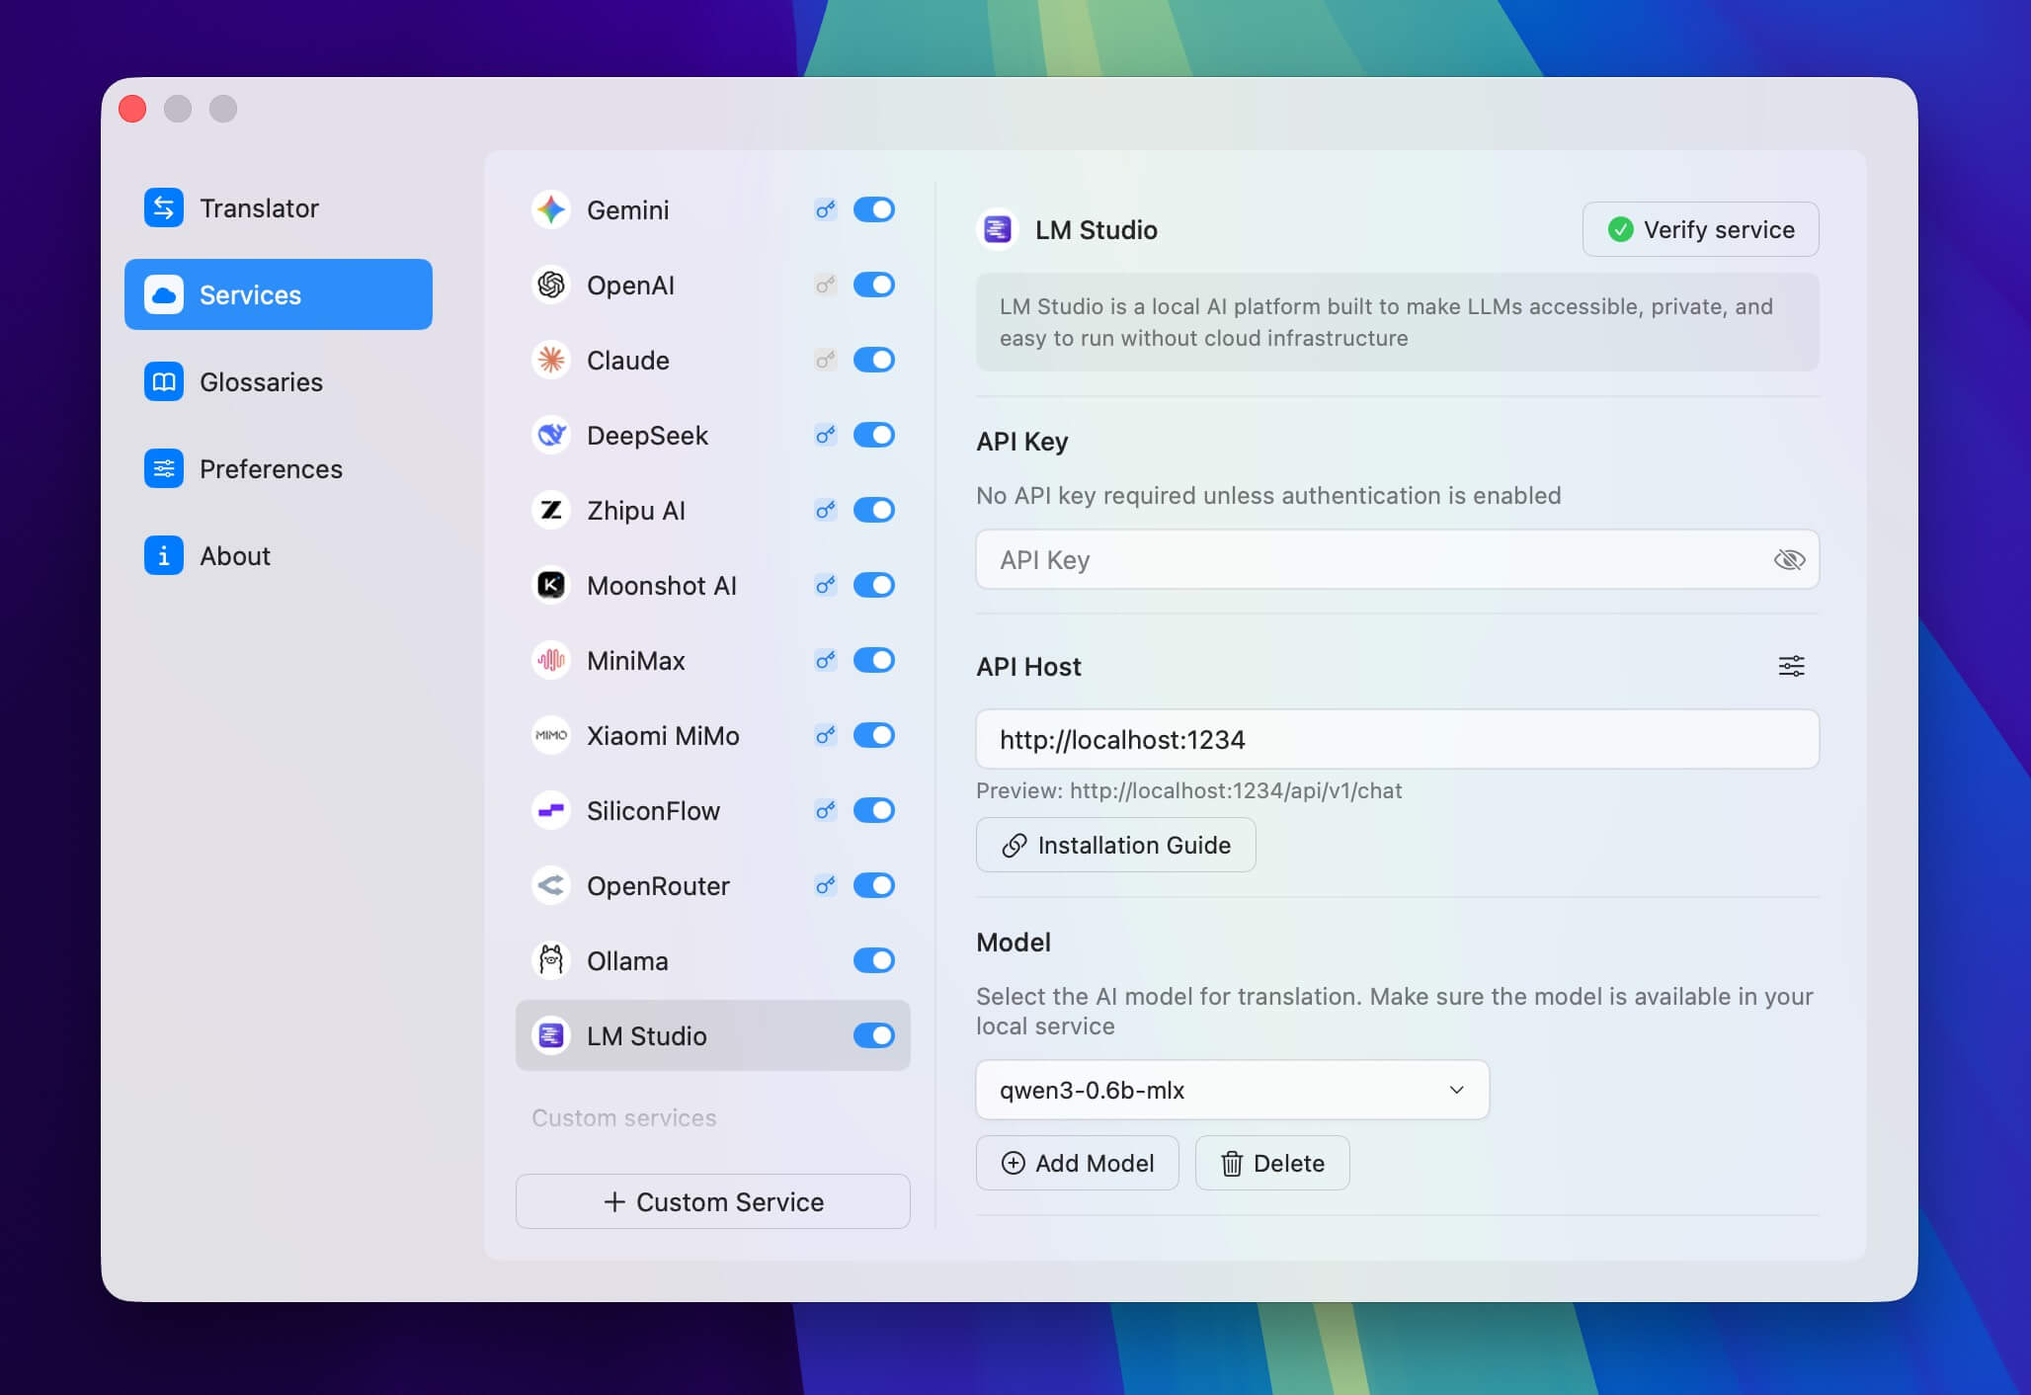Image resolution: width=2031 pixels, height=1395 pixels.
Task: Click the key icon next to SiliconFlow
Action: (825, 810)
